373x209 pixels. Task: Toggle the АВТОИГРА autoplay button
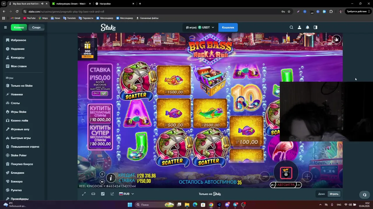point(286,185)
